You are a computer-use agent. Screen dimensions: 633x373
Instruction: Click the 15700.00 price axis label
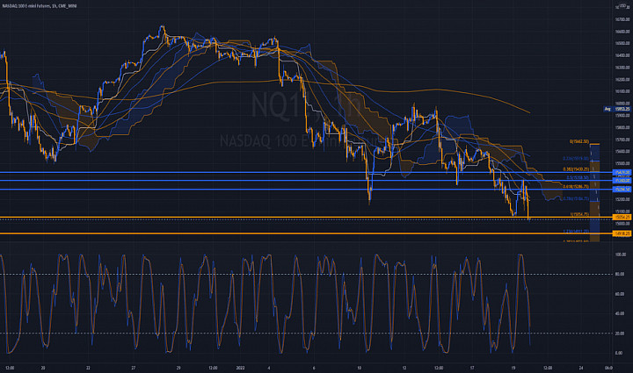click(x=622, y=140)
